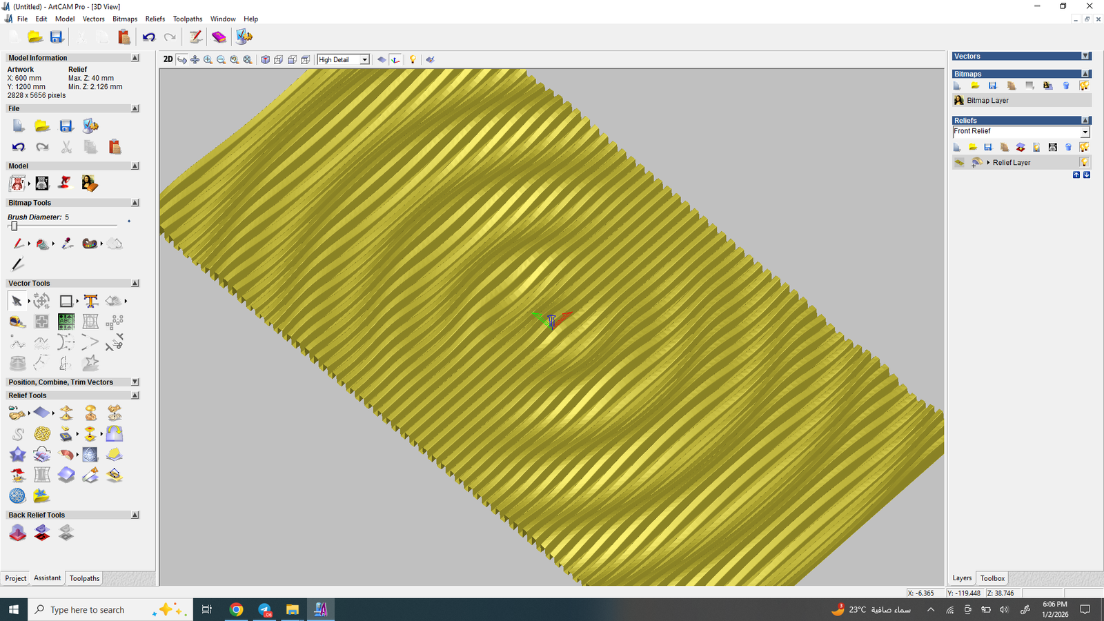Click the Create Vector Text tool
The width and height of the screenshot is (1104, 621).
(90, 301)
